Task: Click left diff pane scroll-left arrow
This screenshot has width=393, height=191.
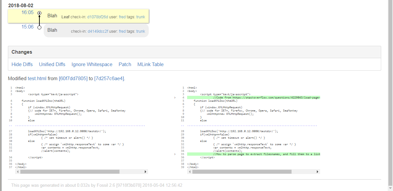Action: click(17, 172)
